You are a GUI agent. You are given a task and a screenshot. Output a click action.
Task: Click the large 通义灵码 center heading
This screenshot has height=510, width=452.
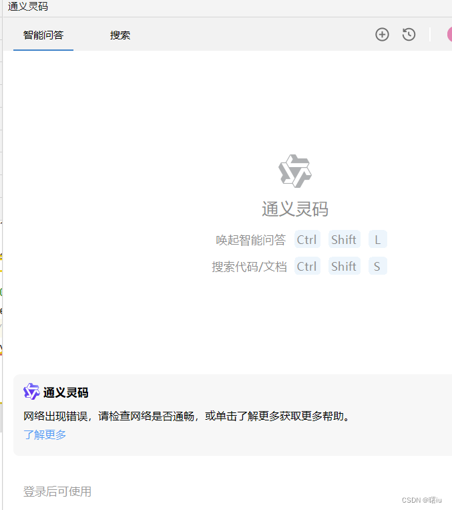(295, 209)
